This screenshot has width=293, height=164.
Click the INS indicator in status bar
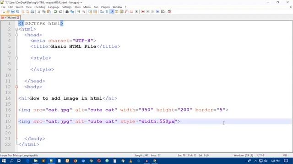(x=285, y=155)
